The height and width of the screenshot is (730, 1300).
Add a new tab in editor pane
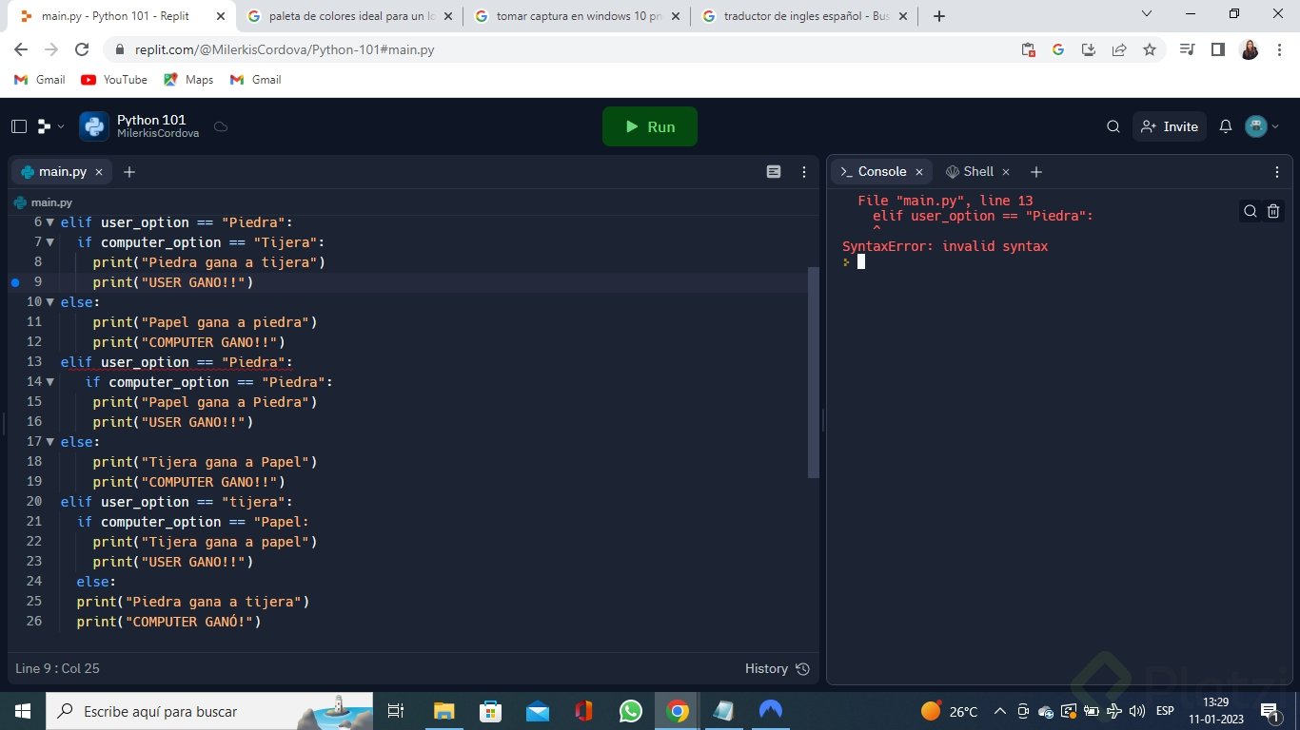pyautogui.click(x=129, y=172)
